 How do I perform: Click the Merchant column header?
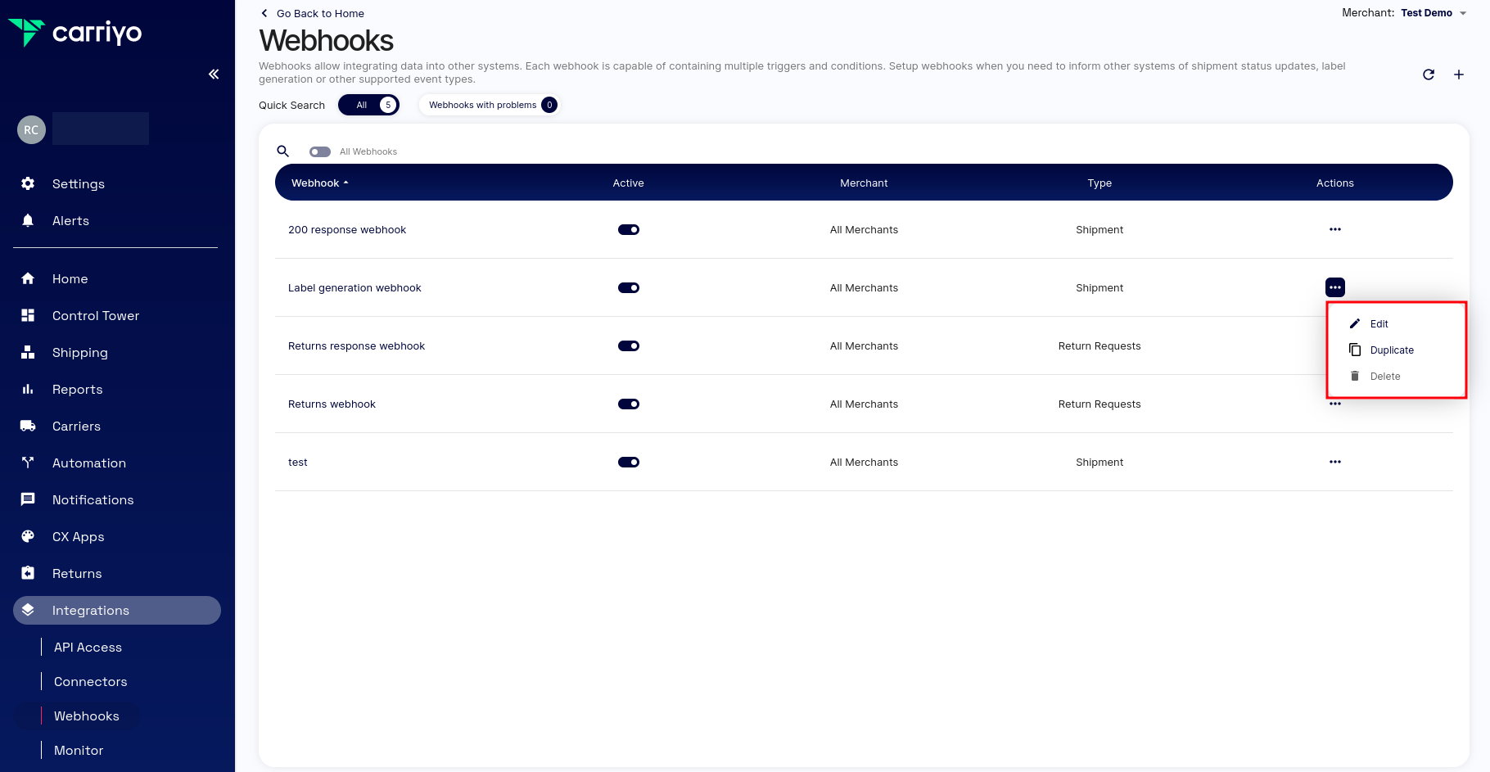click(x=864, y=183)
